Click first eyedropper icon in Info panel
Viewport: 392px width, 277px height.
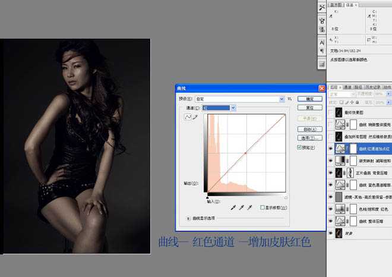[331, 16]
